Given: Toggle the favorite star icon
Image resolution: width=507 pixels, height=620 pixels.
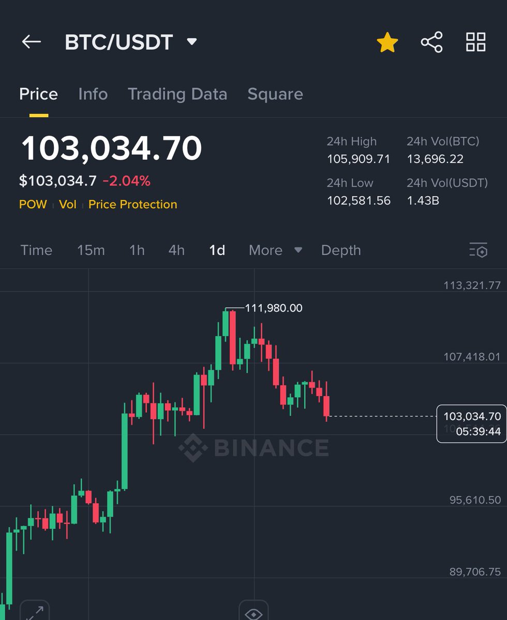Looking at the screenshot, I should tap(387, 42).
